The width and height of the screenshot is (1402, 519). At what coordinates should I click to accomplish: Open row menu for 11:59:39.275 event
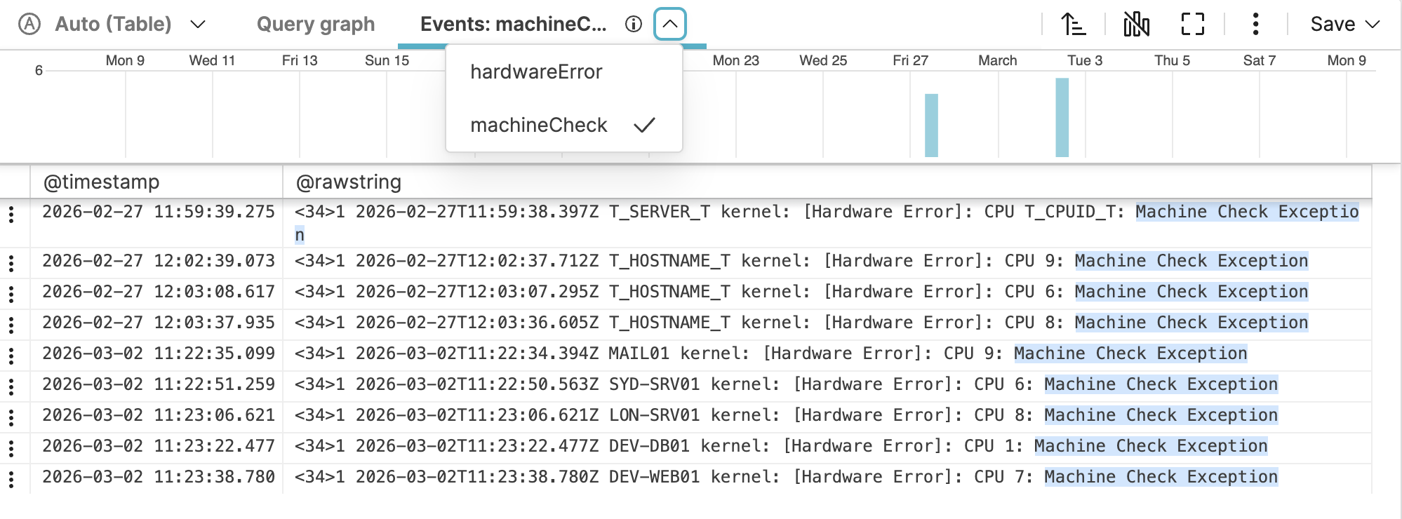(11, 215)
